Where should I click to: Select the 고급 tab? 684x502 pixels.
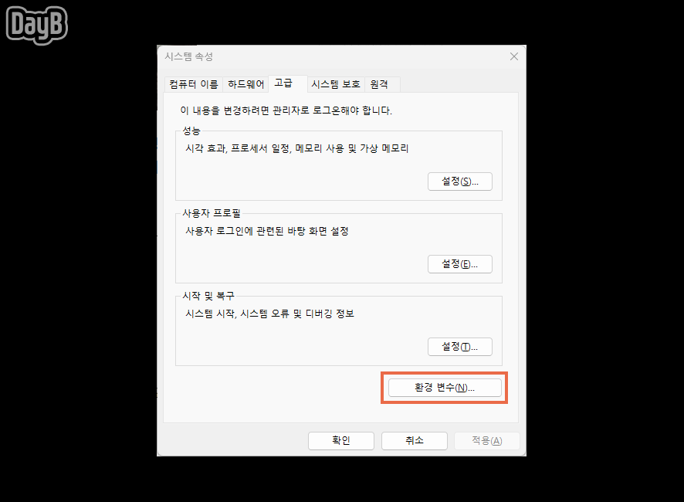tap(286, 83)
